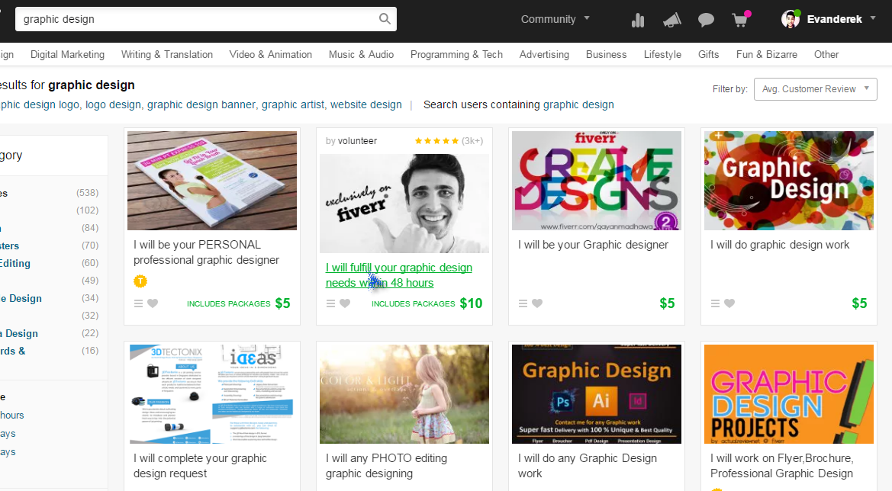This screenshot has width=892, height=491.
Task: Click the search magnifier icon
Action: [x=385, y=19]
